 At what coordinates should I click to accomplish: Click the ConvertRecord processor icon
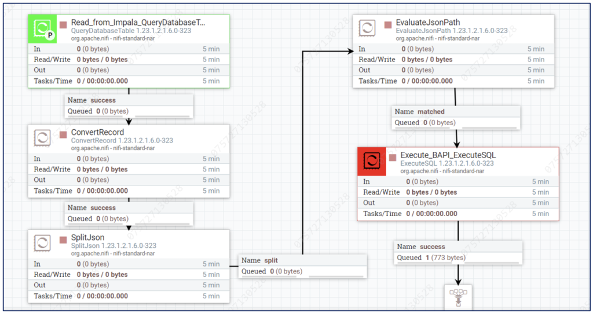click(x=42, y=138)
